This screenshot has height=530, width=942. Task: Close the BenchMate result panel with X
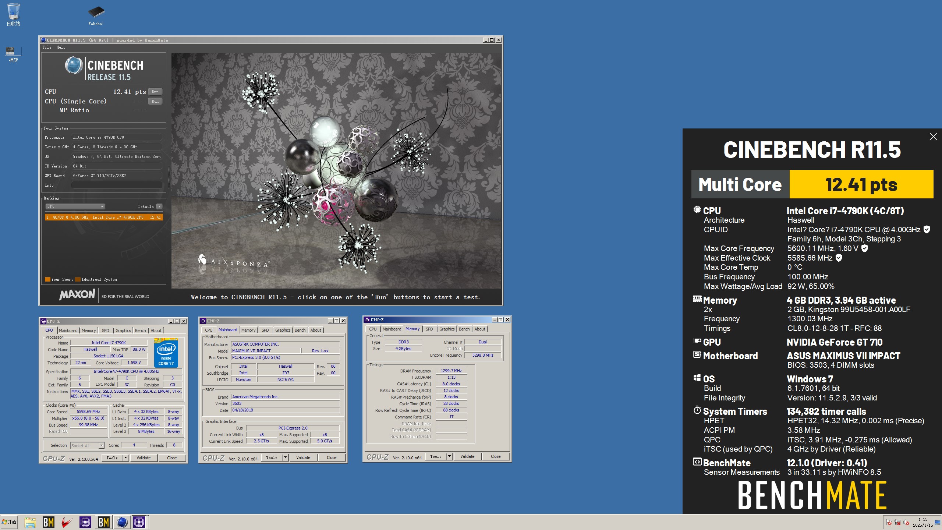(933, 137)
